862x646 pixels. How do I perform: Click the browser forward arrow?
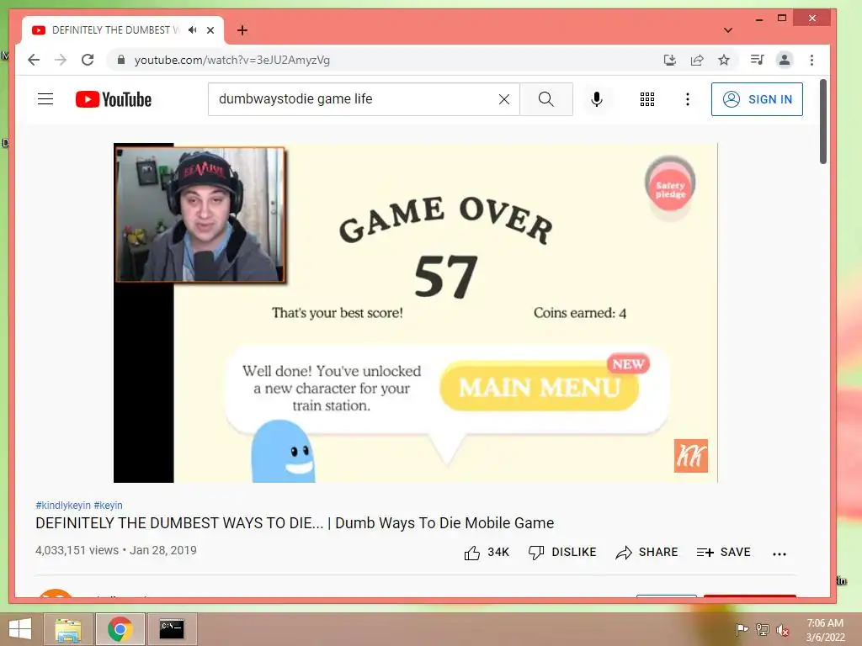pyautogui.click(x=61, y=60)
